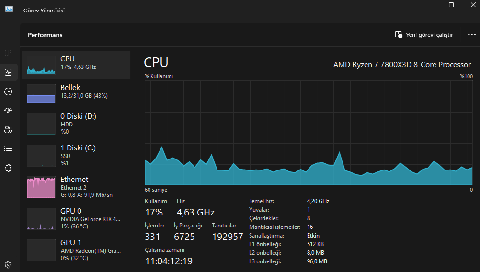Select the Bellek memory entry
This screenshot has height=272, width=480.
(76, 93)
